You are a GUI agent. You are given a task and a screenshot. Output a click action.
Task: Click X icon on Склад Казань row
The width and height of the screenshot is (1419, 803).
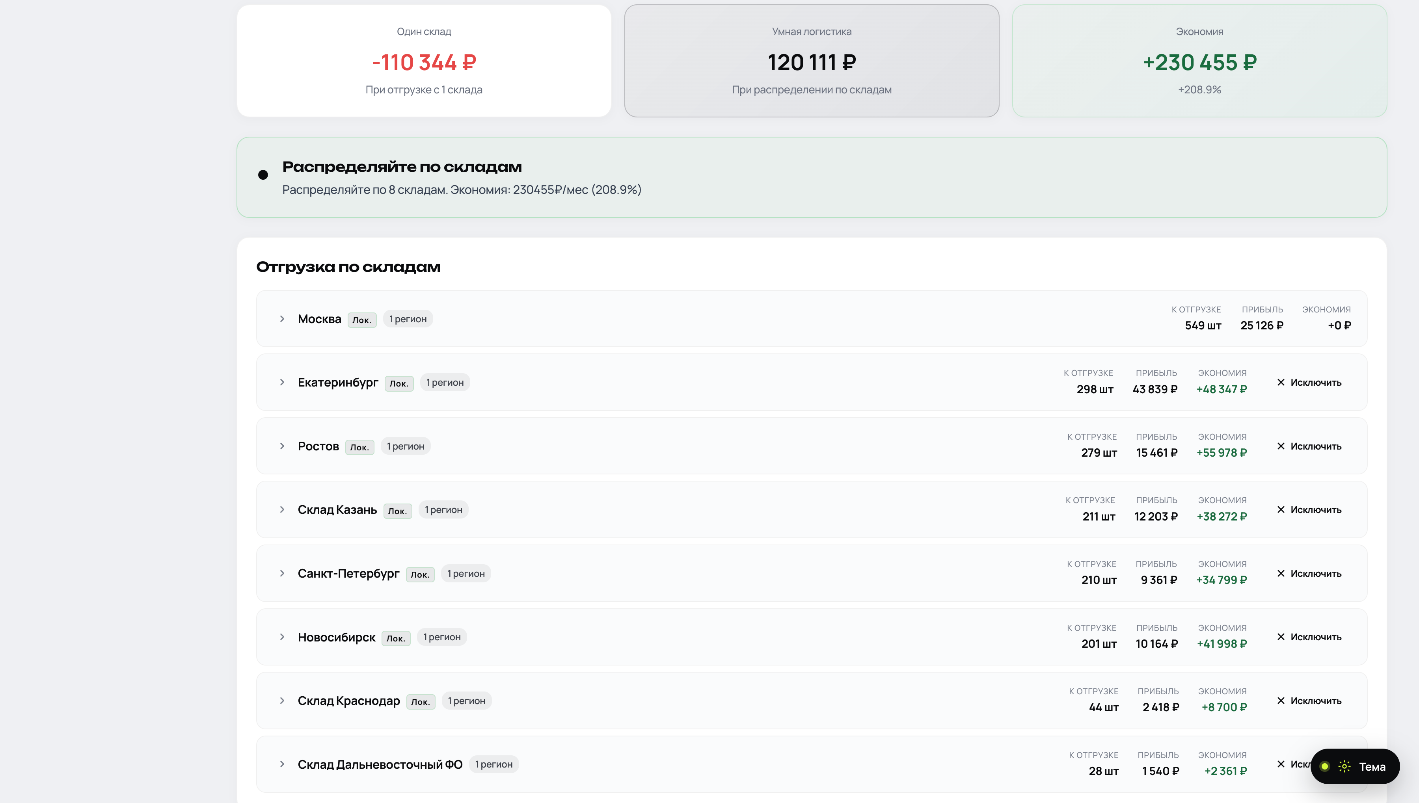1281,509
